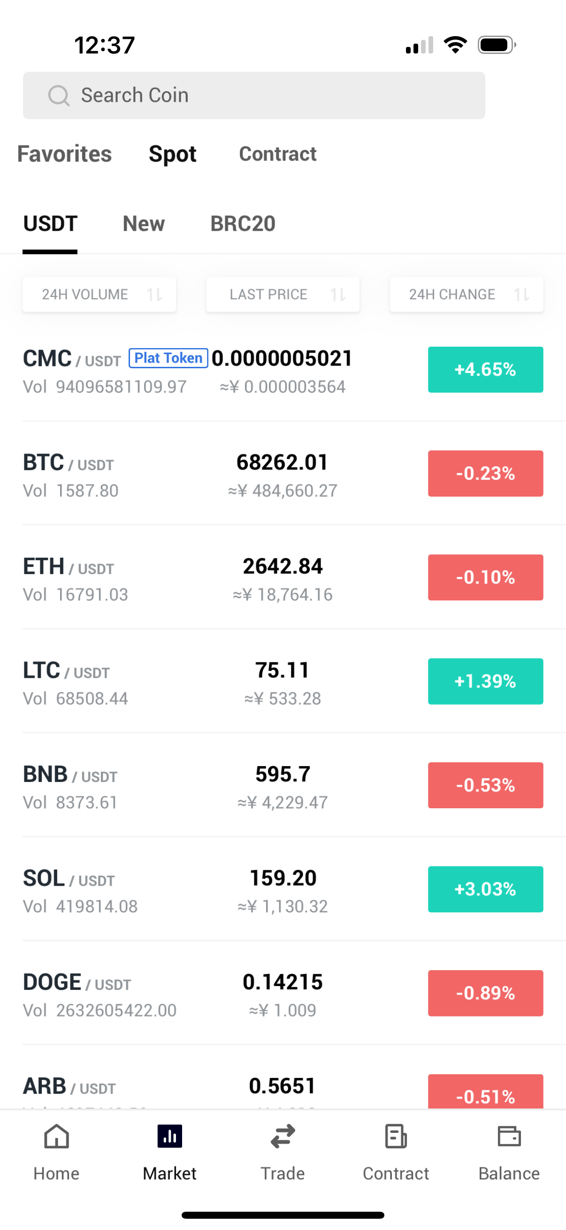Focus the Search Coin field
Screen dimensions: 566x1230
click(x=254, y=96)
